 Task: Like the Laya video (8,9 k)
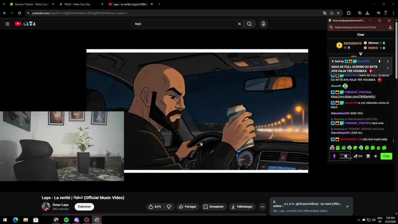[155, 207]
